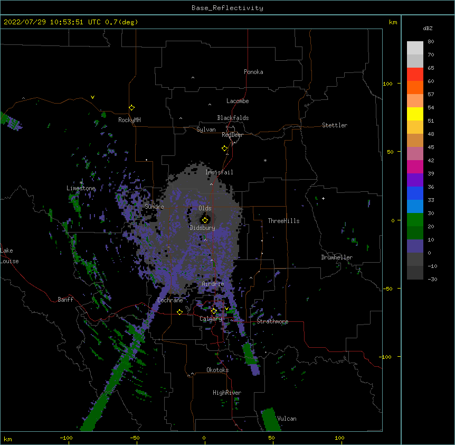Screen dimensions: 455x445
Task: Select the yellow 54 dBZ legend color
Action: point(415,114)
